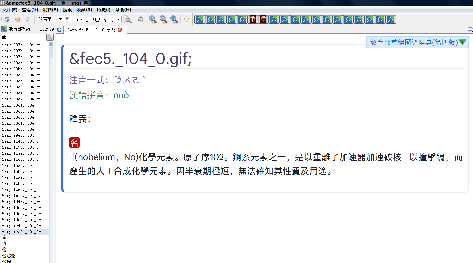Toggle the second dark red 重 dictionary button
Image resolution: width=473 pixels, height=263 pixels.
(263, 19)
